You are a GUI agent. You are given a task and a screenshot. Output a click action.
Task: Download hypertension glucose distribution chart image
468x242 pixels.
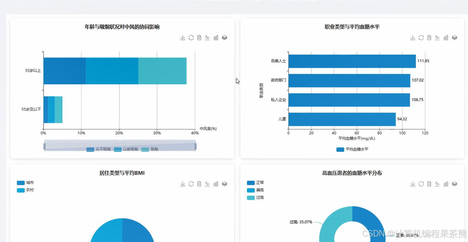413,184
